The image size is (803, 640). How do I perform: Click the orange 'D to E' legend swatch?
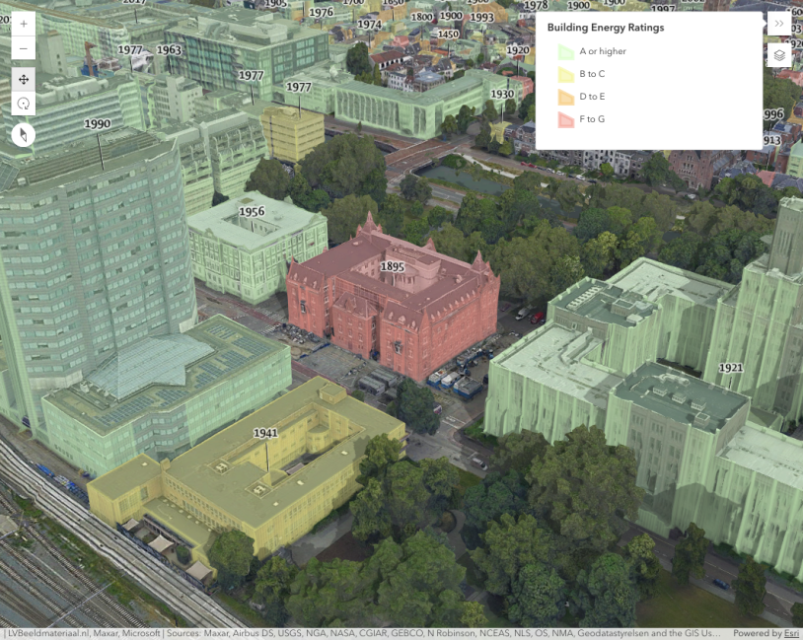[x=565, y=97]
